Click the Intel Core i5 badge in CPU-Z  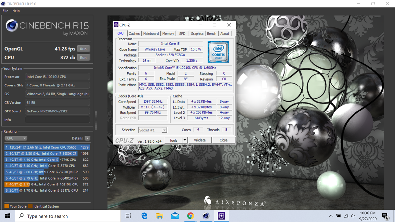219,52
